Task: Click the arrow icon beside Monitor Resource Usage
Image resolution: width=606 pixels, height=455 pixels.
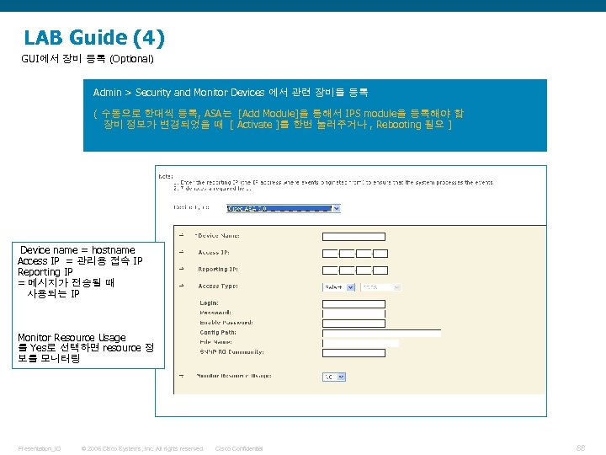Action: click(182, 375)
